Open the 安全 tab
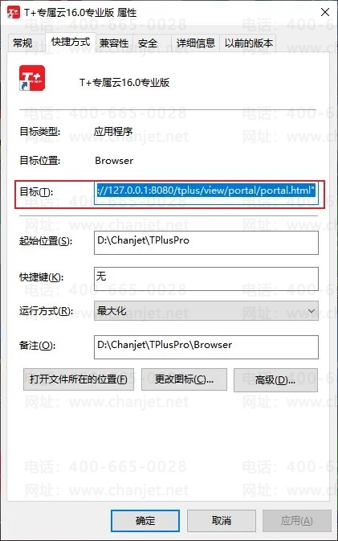The image size is (338, 541). pos(148,43)
